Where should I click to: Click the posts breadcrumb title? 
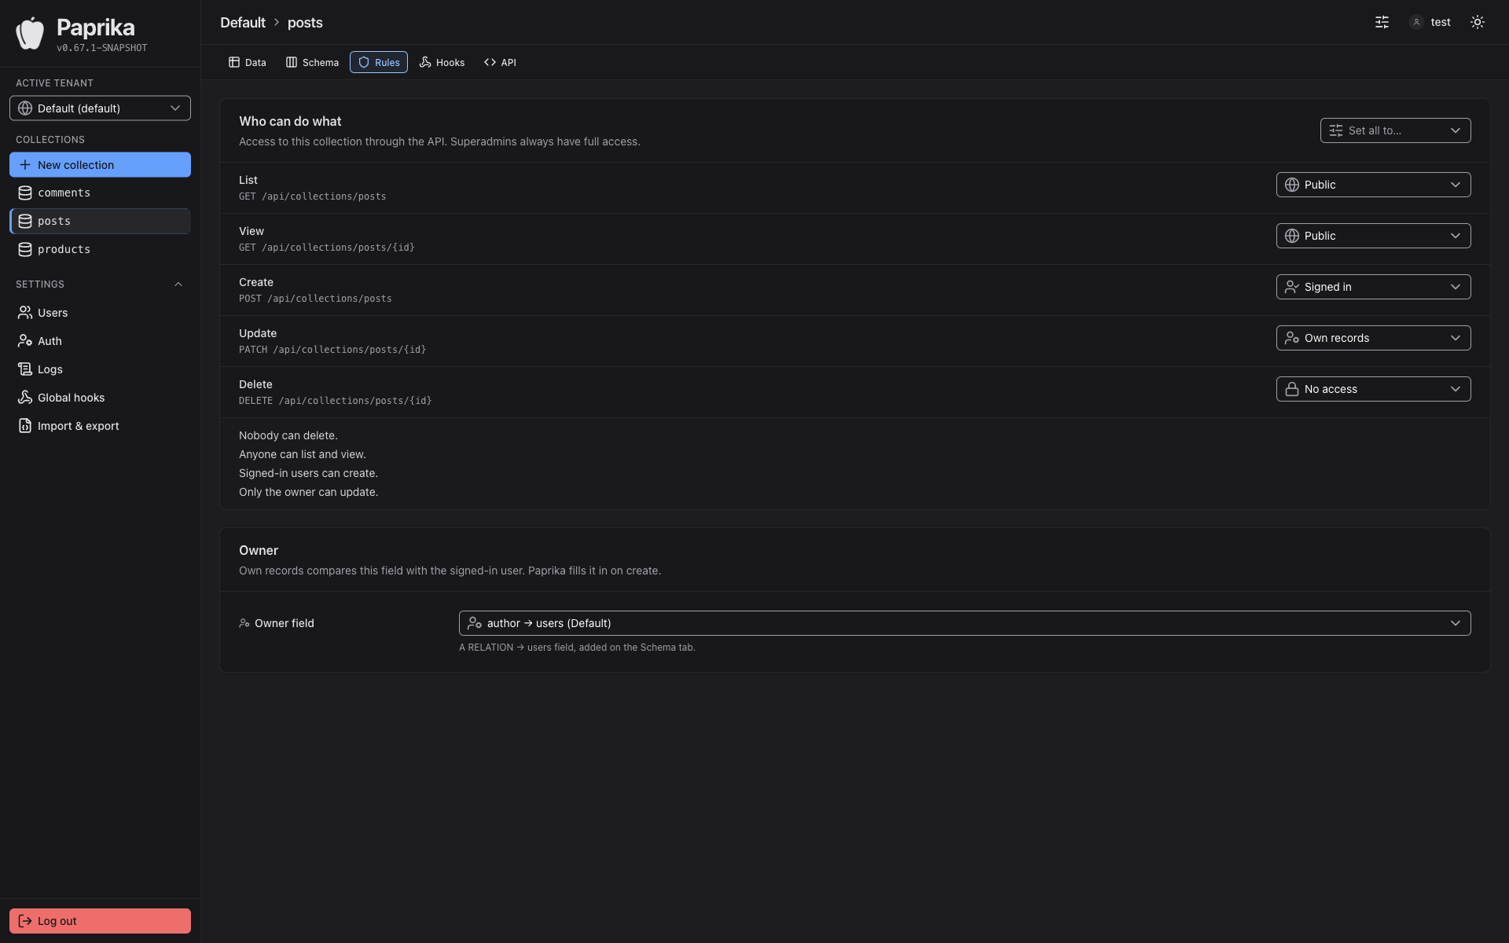(x=305, y=23)
